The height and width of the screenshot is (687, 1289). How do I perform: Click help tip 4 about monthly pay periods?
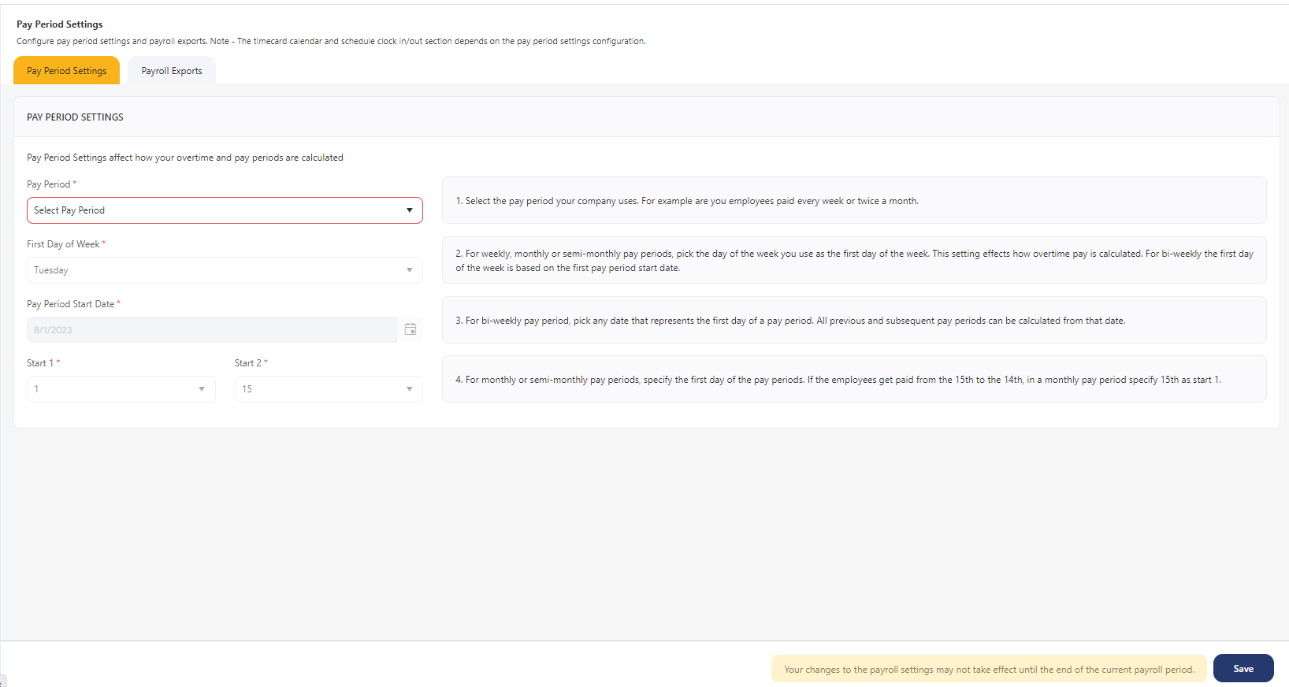853,380
